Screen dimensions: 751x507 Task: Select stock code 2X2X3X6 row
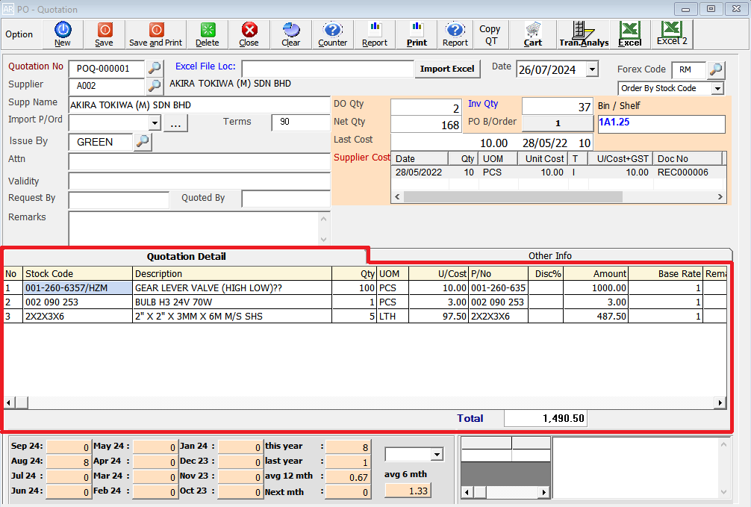(x=78, y=317)
